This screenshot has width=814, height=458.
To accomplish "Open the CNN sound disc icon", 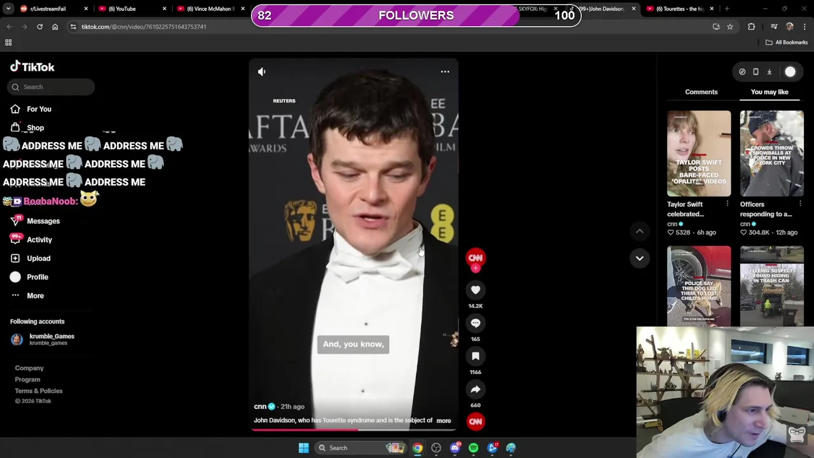I will 476,421.
